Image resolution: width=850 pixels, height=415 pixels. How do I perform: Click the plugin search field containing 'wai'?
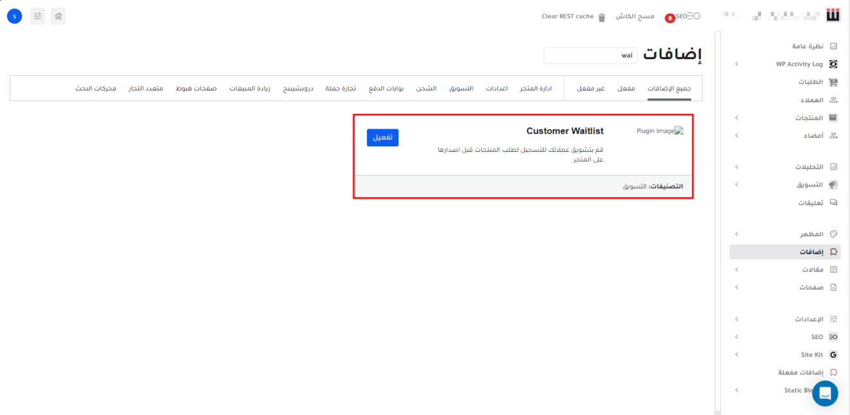(590, 55)
